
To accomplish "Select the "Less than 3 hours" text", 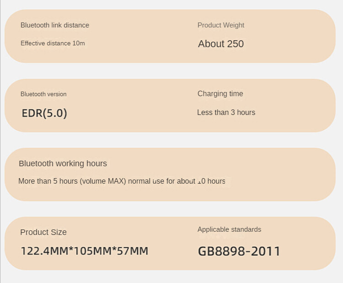I will click(226, 113).
